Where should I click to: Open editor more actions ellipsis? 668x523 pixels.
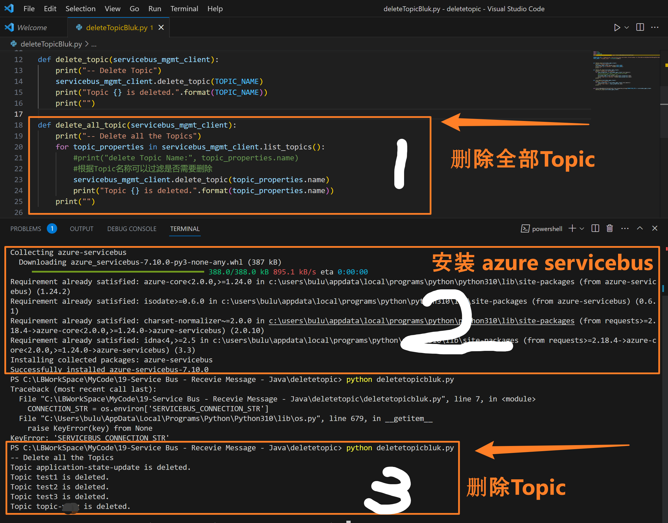pyautogui.click(x=655, y=28)
